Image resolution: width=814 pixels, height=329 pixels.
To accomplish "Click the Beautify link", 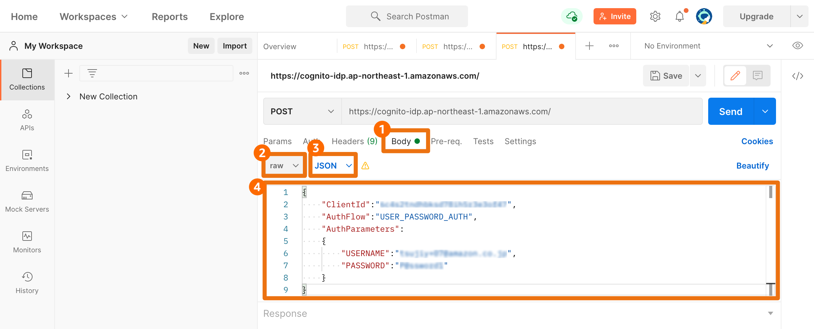I will click(x=753, y=166).
